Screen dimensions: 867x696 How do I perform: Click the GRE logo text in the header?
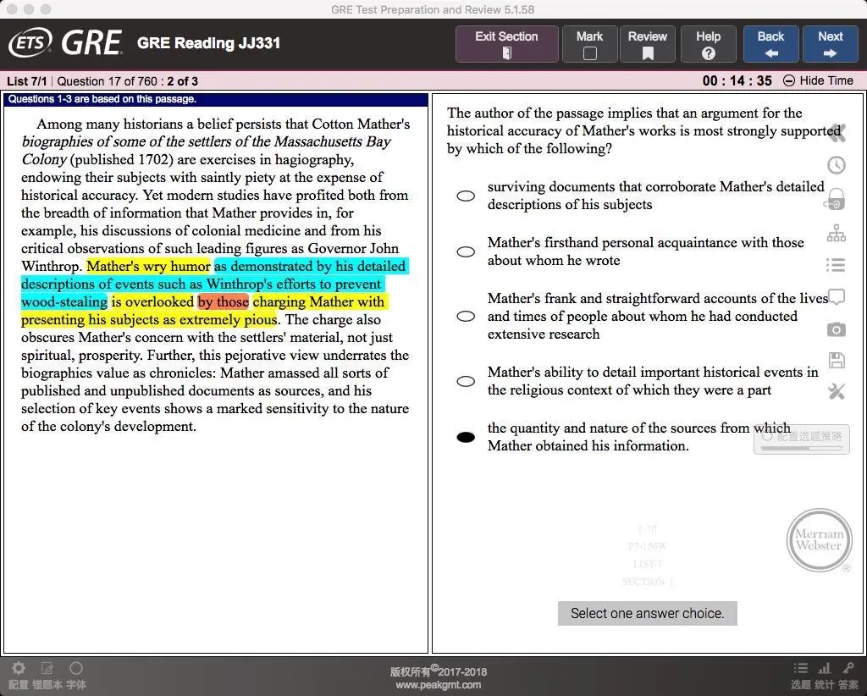[91, 42]
